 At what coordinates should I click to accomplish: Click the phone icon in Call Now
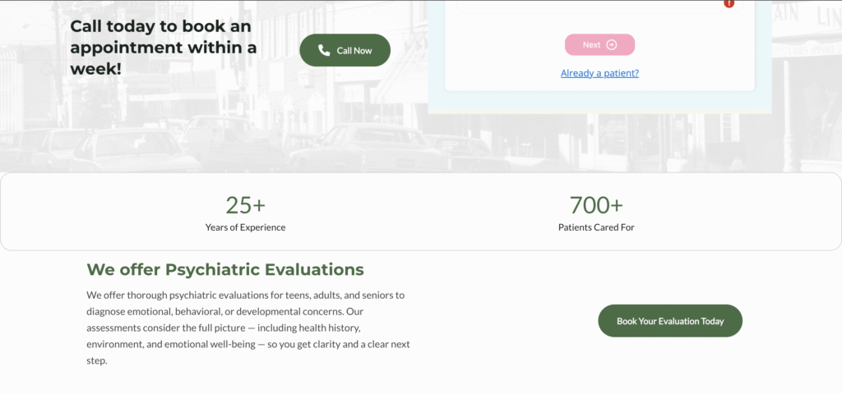coord(324,51)
